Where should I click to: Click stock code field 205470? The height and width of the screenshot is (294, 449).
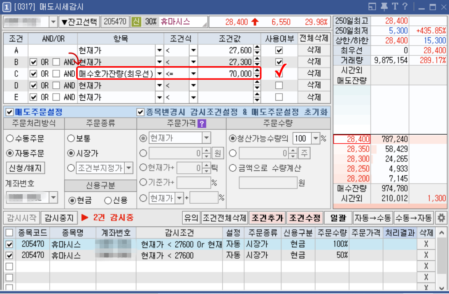(x=115, y=22)
